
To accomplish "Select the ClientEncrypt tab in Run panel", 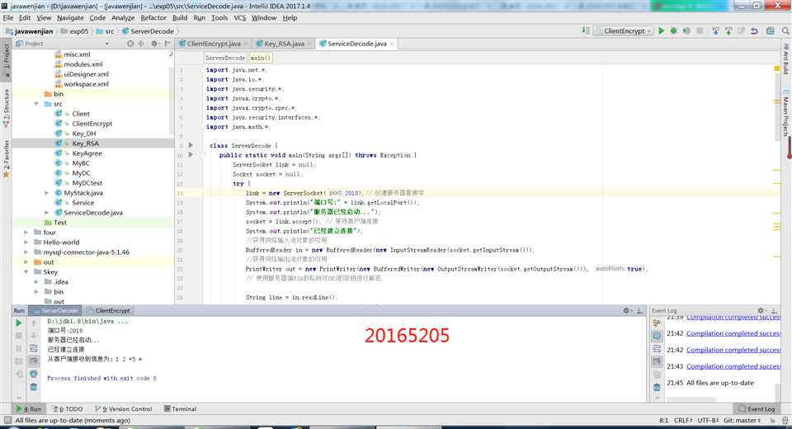I will coord(108,310).
